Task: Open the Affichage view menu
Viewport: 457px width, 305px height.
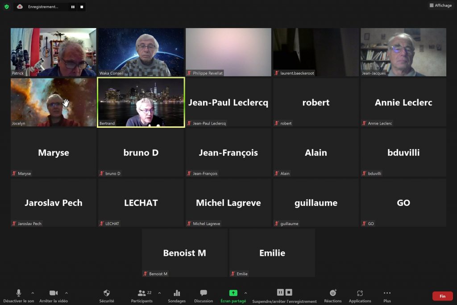Action: tap(440, 5)
